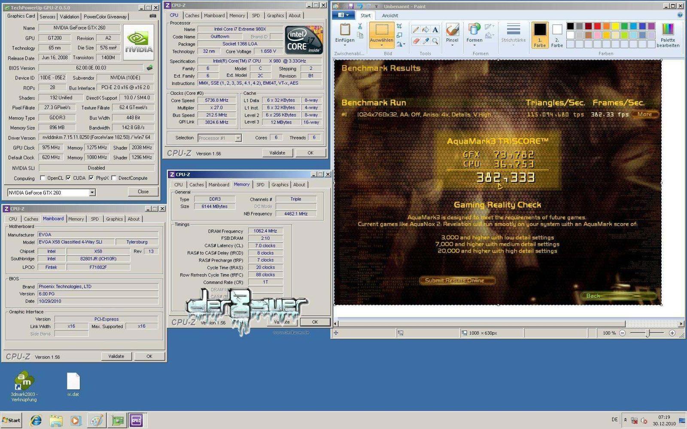Toggle the DirectCompute checkbox in GPU-Z
The width and height of the screenshot is (687, 429).
[114, 178]
